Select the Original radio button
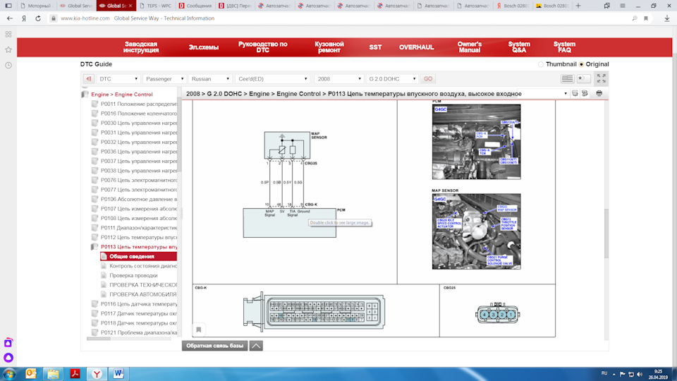677x381 pixels. [x=582, y=64]
